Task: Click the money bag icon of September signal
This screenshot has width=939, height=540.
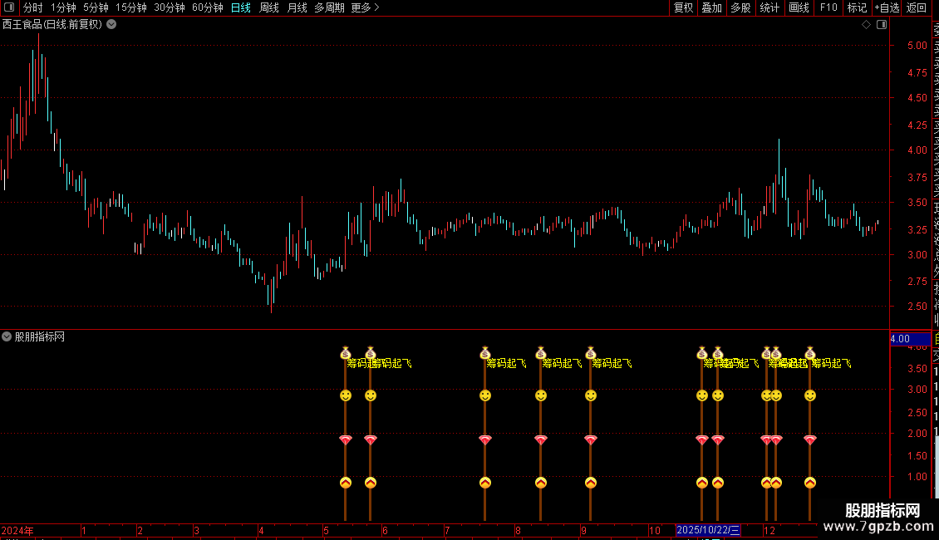Action: [591, 353]
